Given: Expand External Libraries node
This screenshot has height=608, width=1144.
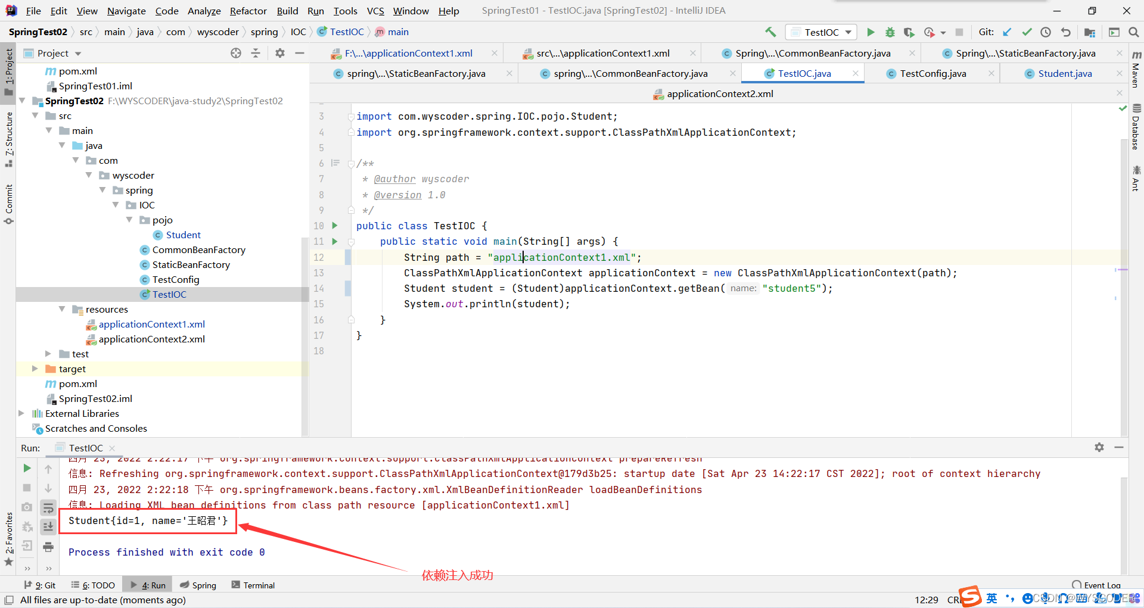Looking at the screenshot, I should click(21, 413).
